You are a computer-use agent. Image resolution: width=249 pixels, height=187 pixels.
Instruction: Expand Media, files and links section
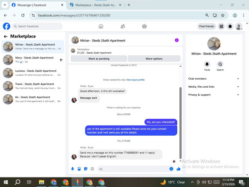pos(214,87)
